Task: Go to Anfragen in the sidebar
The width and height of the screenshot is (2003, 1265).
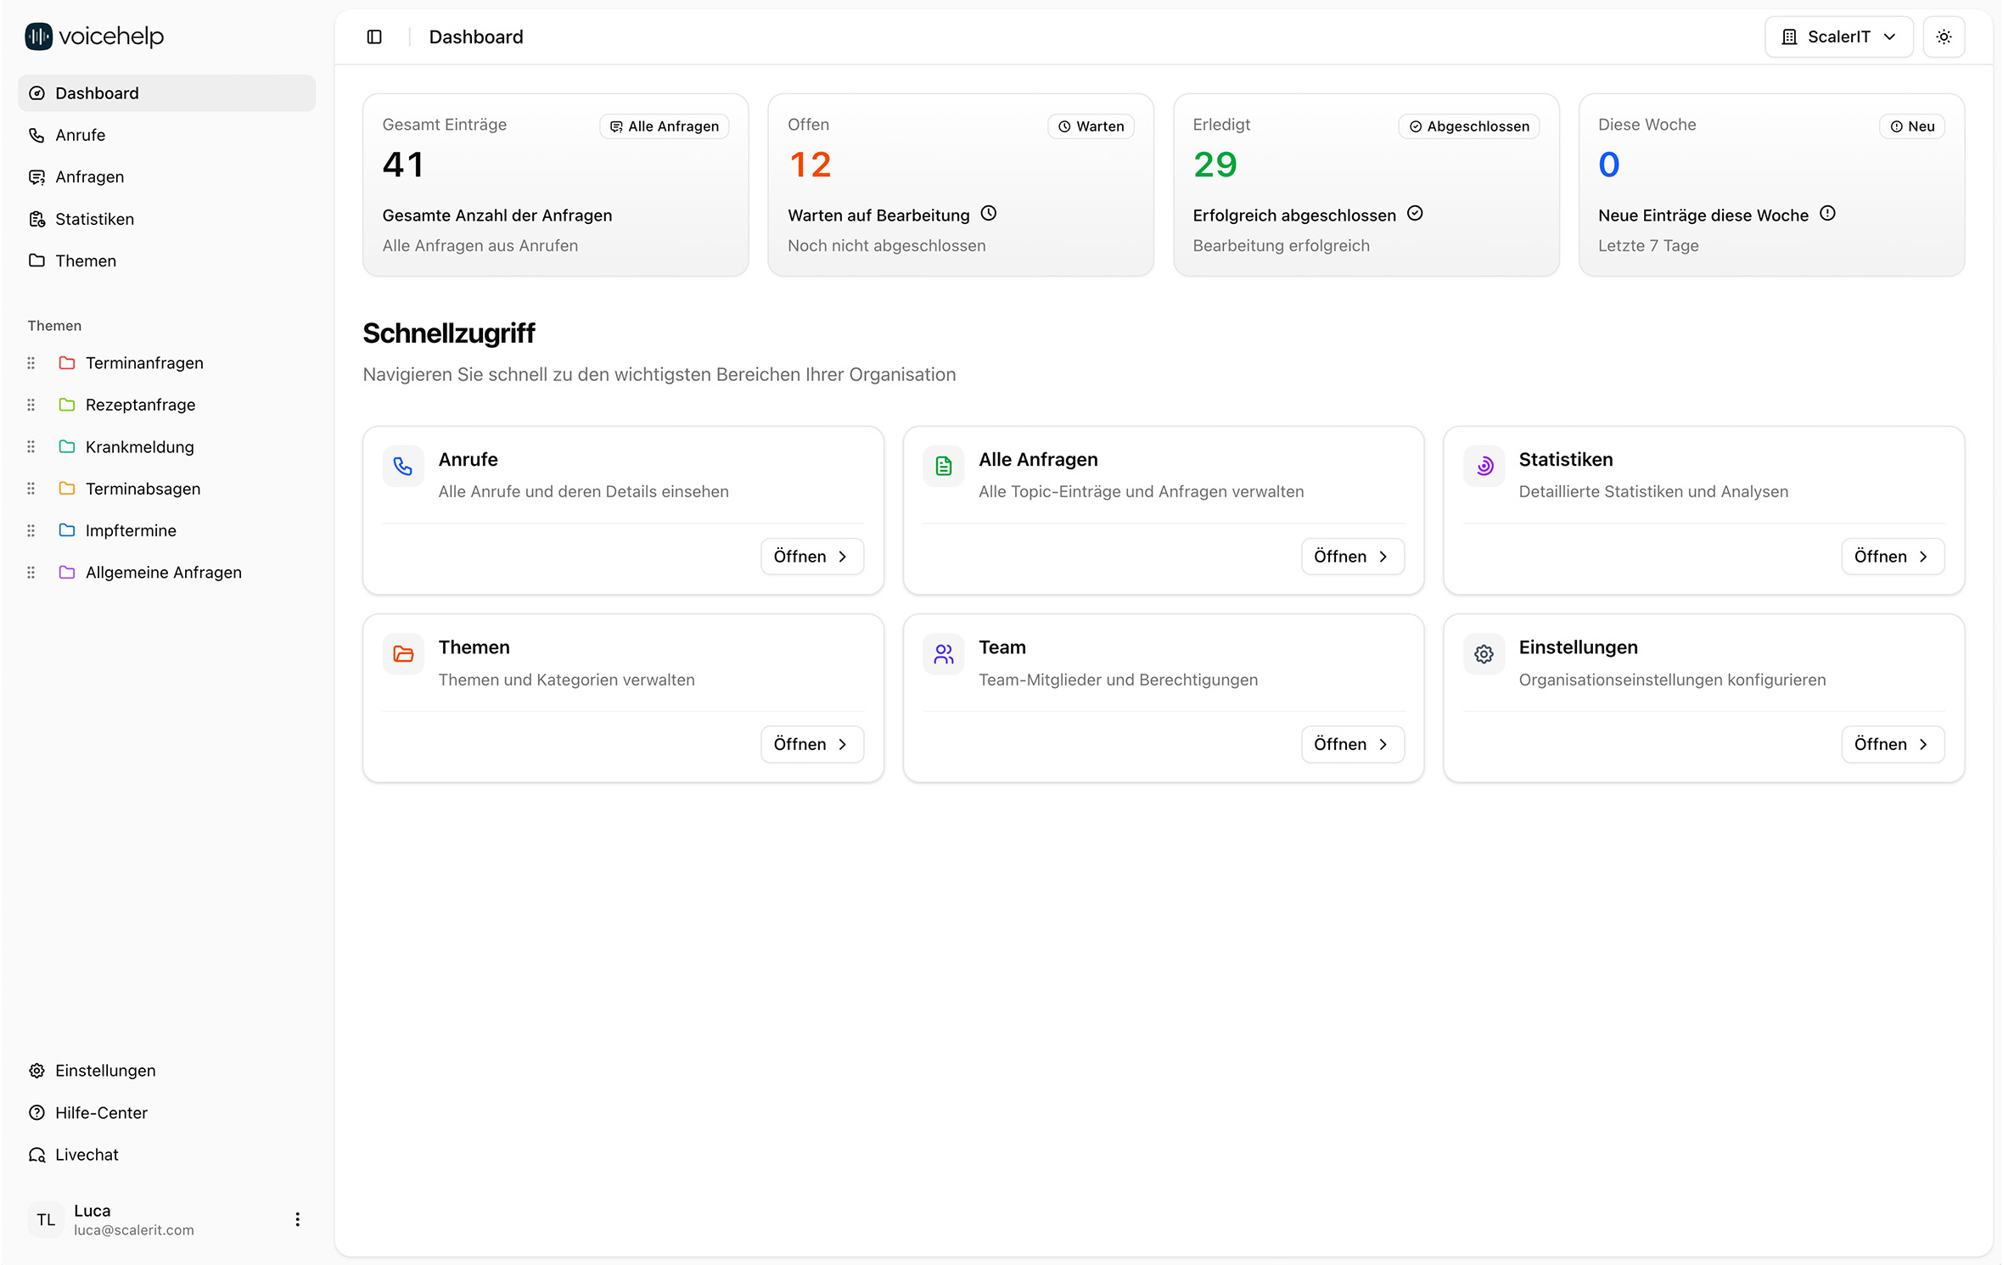Action: click(89, 177)
